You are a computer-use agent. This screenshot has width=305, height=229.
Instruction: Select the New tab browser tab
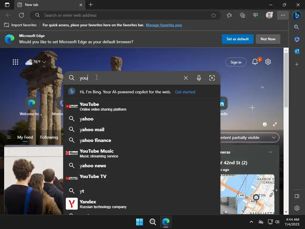click(x=50, y=5)
